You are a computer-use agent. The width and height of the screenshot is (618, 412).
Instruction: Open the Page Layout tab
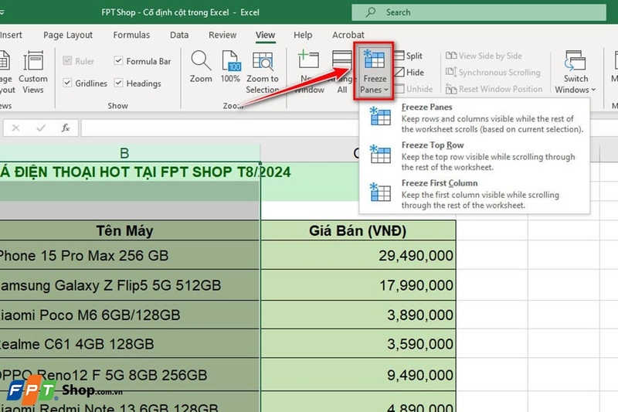tap(68, 35)
